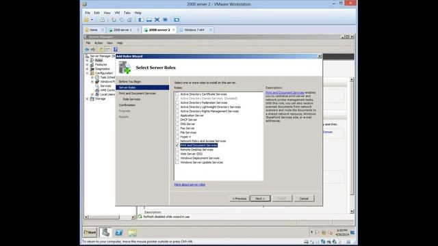Click the Cancel button
This screenshot has width=438, height=246.
[x=304, y=199]
